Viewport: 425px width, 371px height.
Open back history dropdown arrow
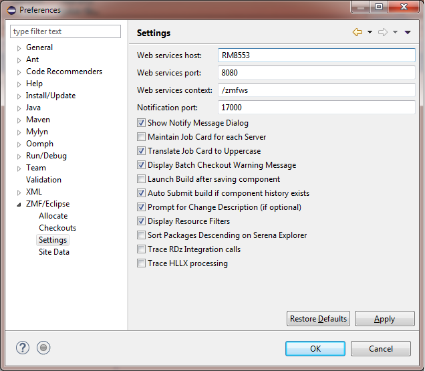coord(370,32)
